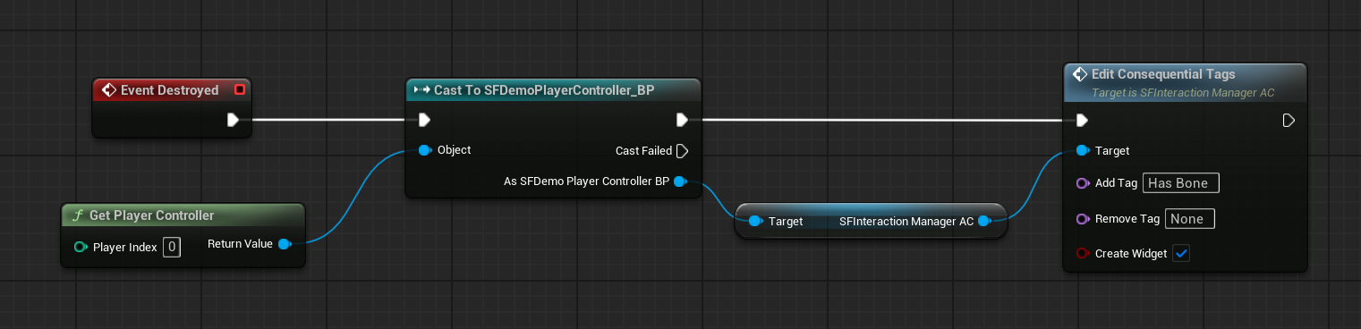Click the Add Tag field showing Has Bone

click(1180, 183)
